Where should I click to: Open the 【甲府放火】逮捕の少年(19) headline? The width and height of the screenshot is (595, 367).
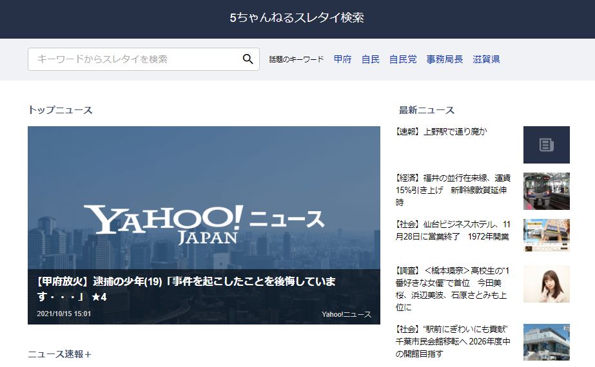pos(186,288)
